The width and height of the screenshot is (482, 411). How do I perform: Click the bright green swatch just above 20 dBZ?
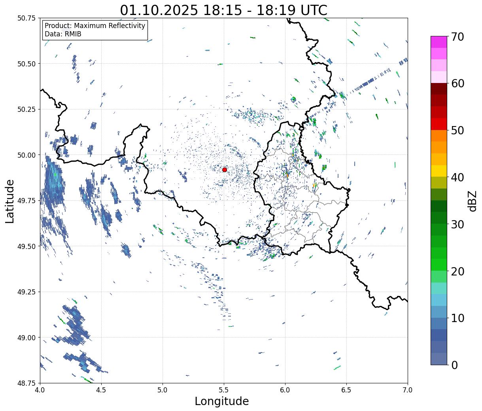[439, 265]
